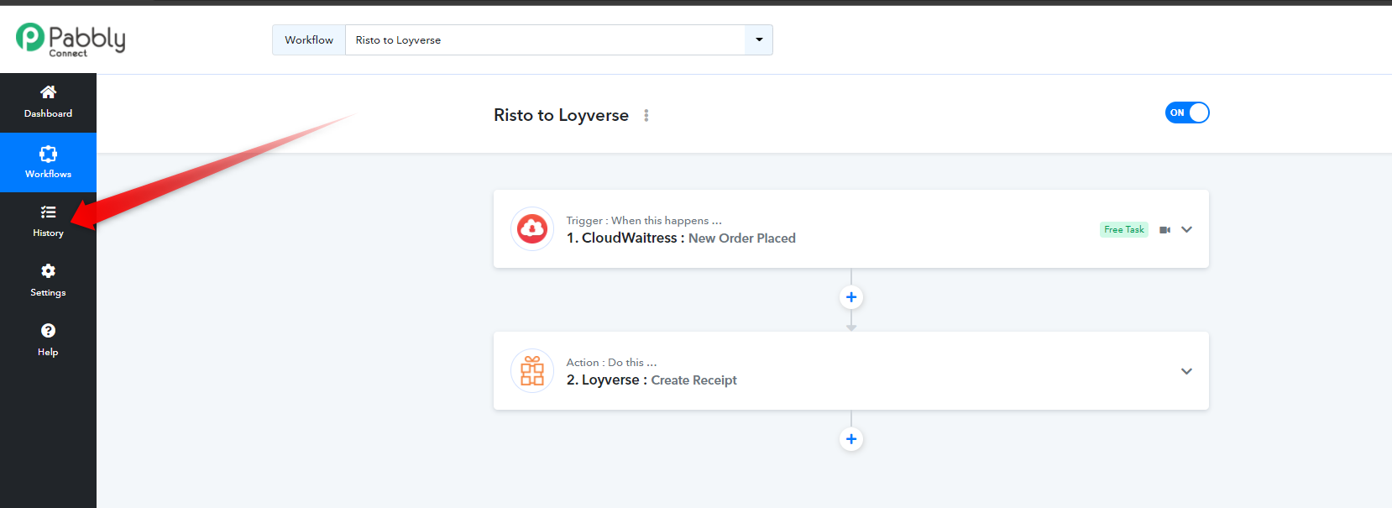
Task: Click the 'CloudWaitress : New Order Placed' text
Action: pyautogui.click(x=681, y=238)
